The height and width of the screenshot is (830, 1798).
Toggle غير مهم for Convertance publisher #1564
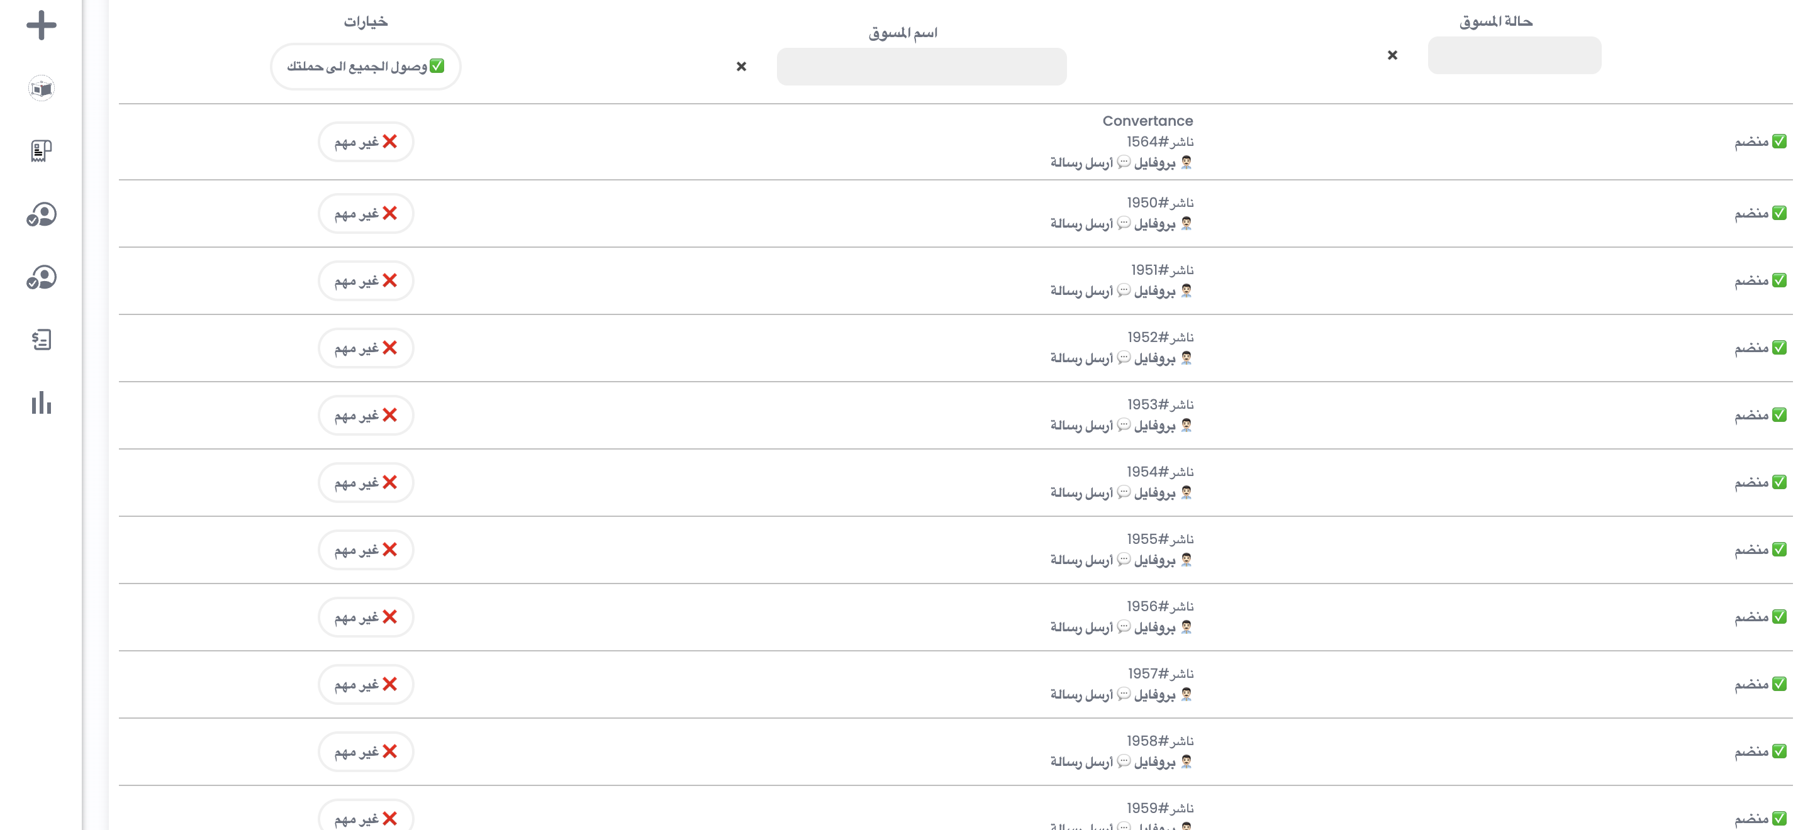coord(366,141)
